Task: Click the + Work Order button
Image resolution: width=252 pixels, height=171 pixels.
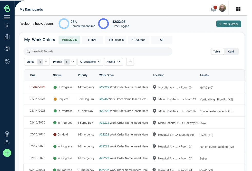Action: pos(229,24)
